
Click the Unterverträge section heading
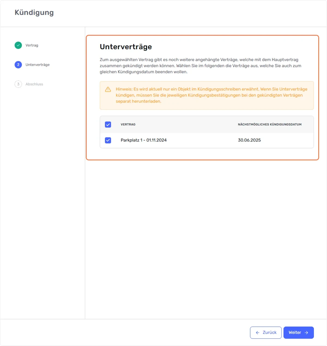click(x=126, y=47)
